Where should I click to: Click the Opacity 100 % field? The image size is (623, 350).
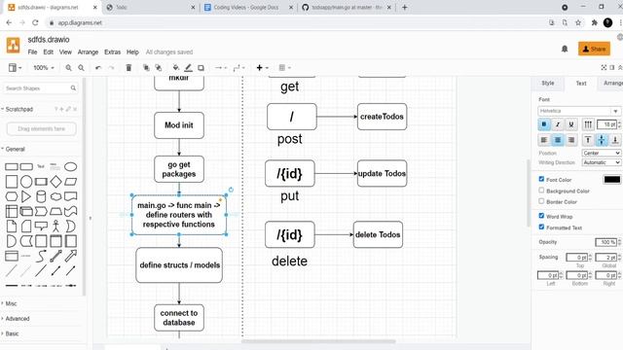coord(605,242)
